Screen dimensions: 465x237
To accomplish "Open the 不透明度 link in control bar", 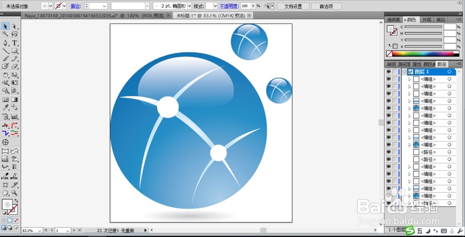I will pyautogui.click(x=229, y=6).
